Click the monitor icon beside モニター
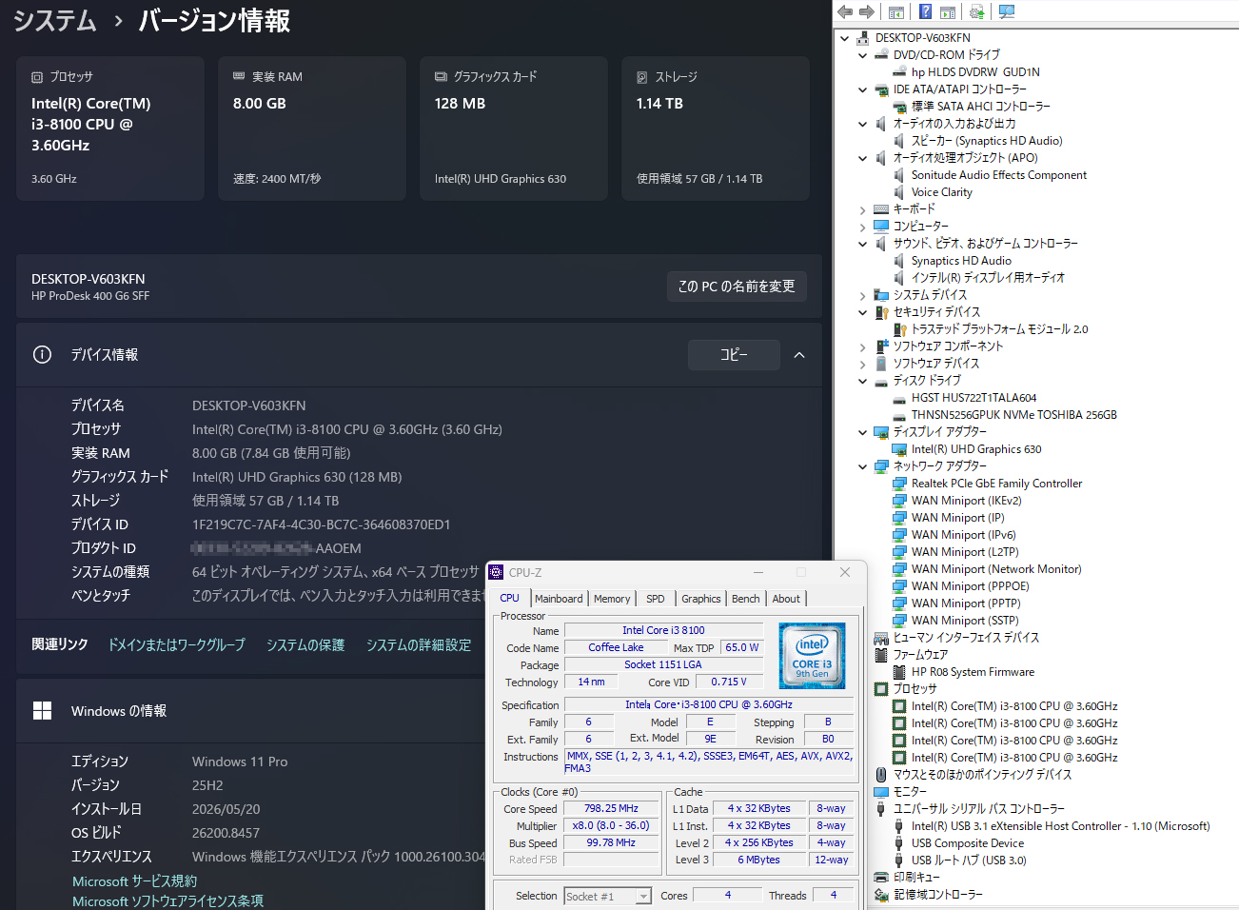Image resolution: width=1239 pixels, height=910 pixels. tap(881, 792)
